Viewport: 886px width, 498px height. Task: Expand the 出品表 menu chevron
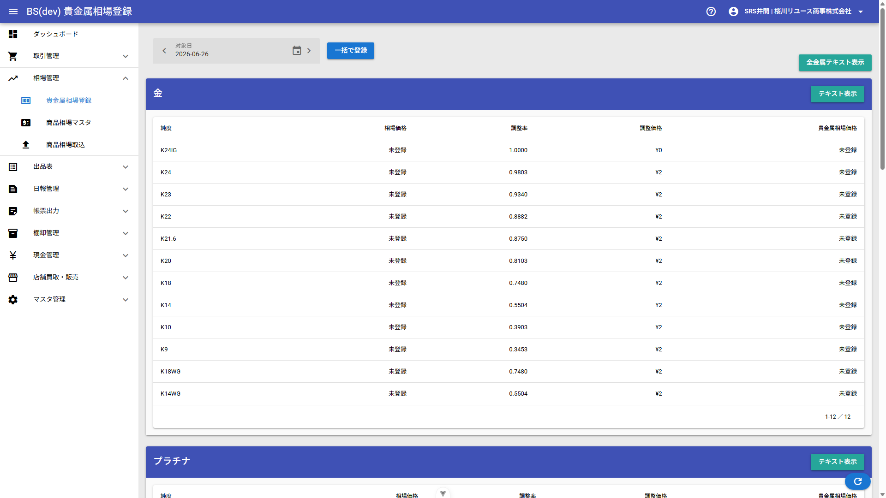126,167
